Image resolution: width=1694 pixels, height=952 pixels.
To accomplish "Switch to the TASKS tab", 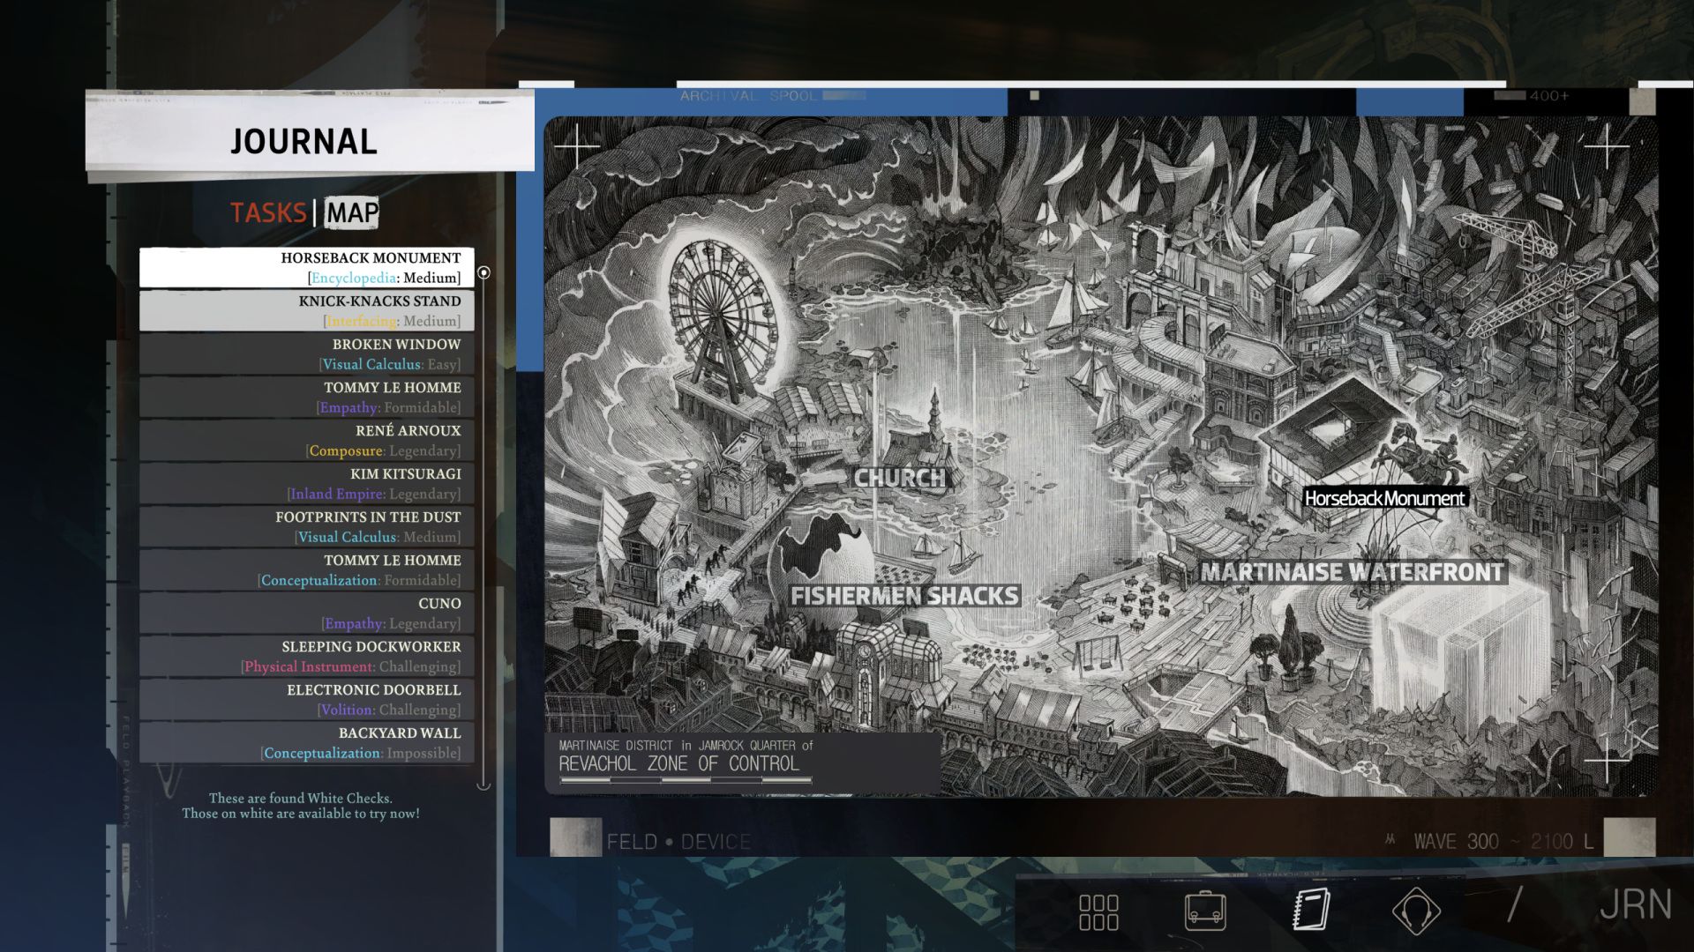I will (268, 212).
